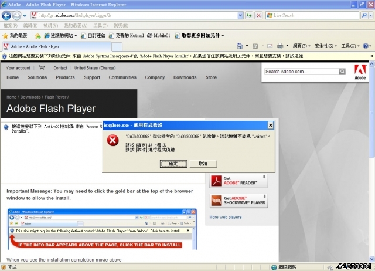This screenshot has height=271, width=375.
Task: Close the yellow information bar
Action: tap(371, 56)
